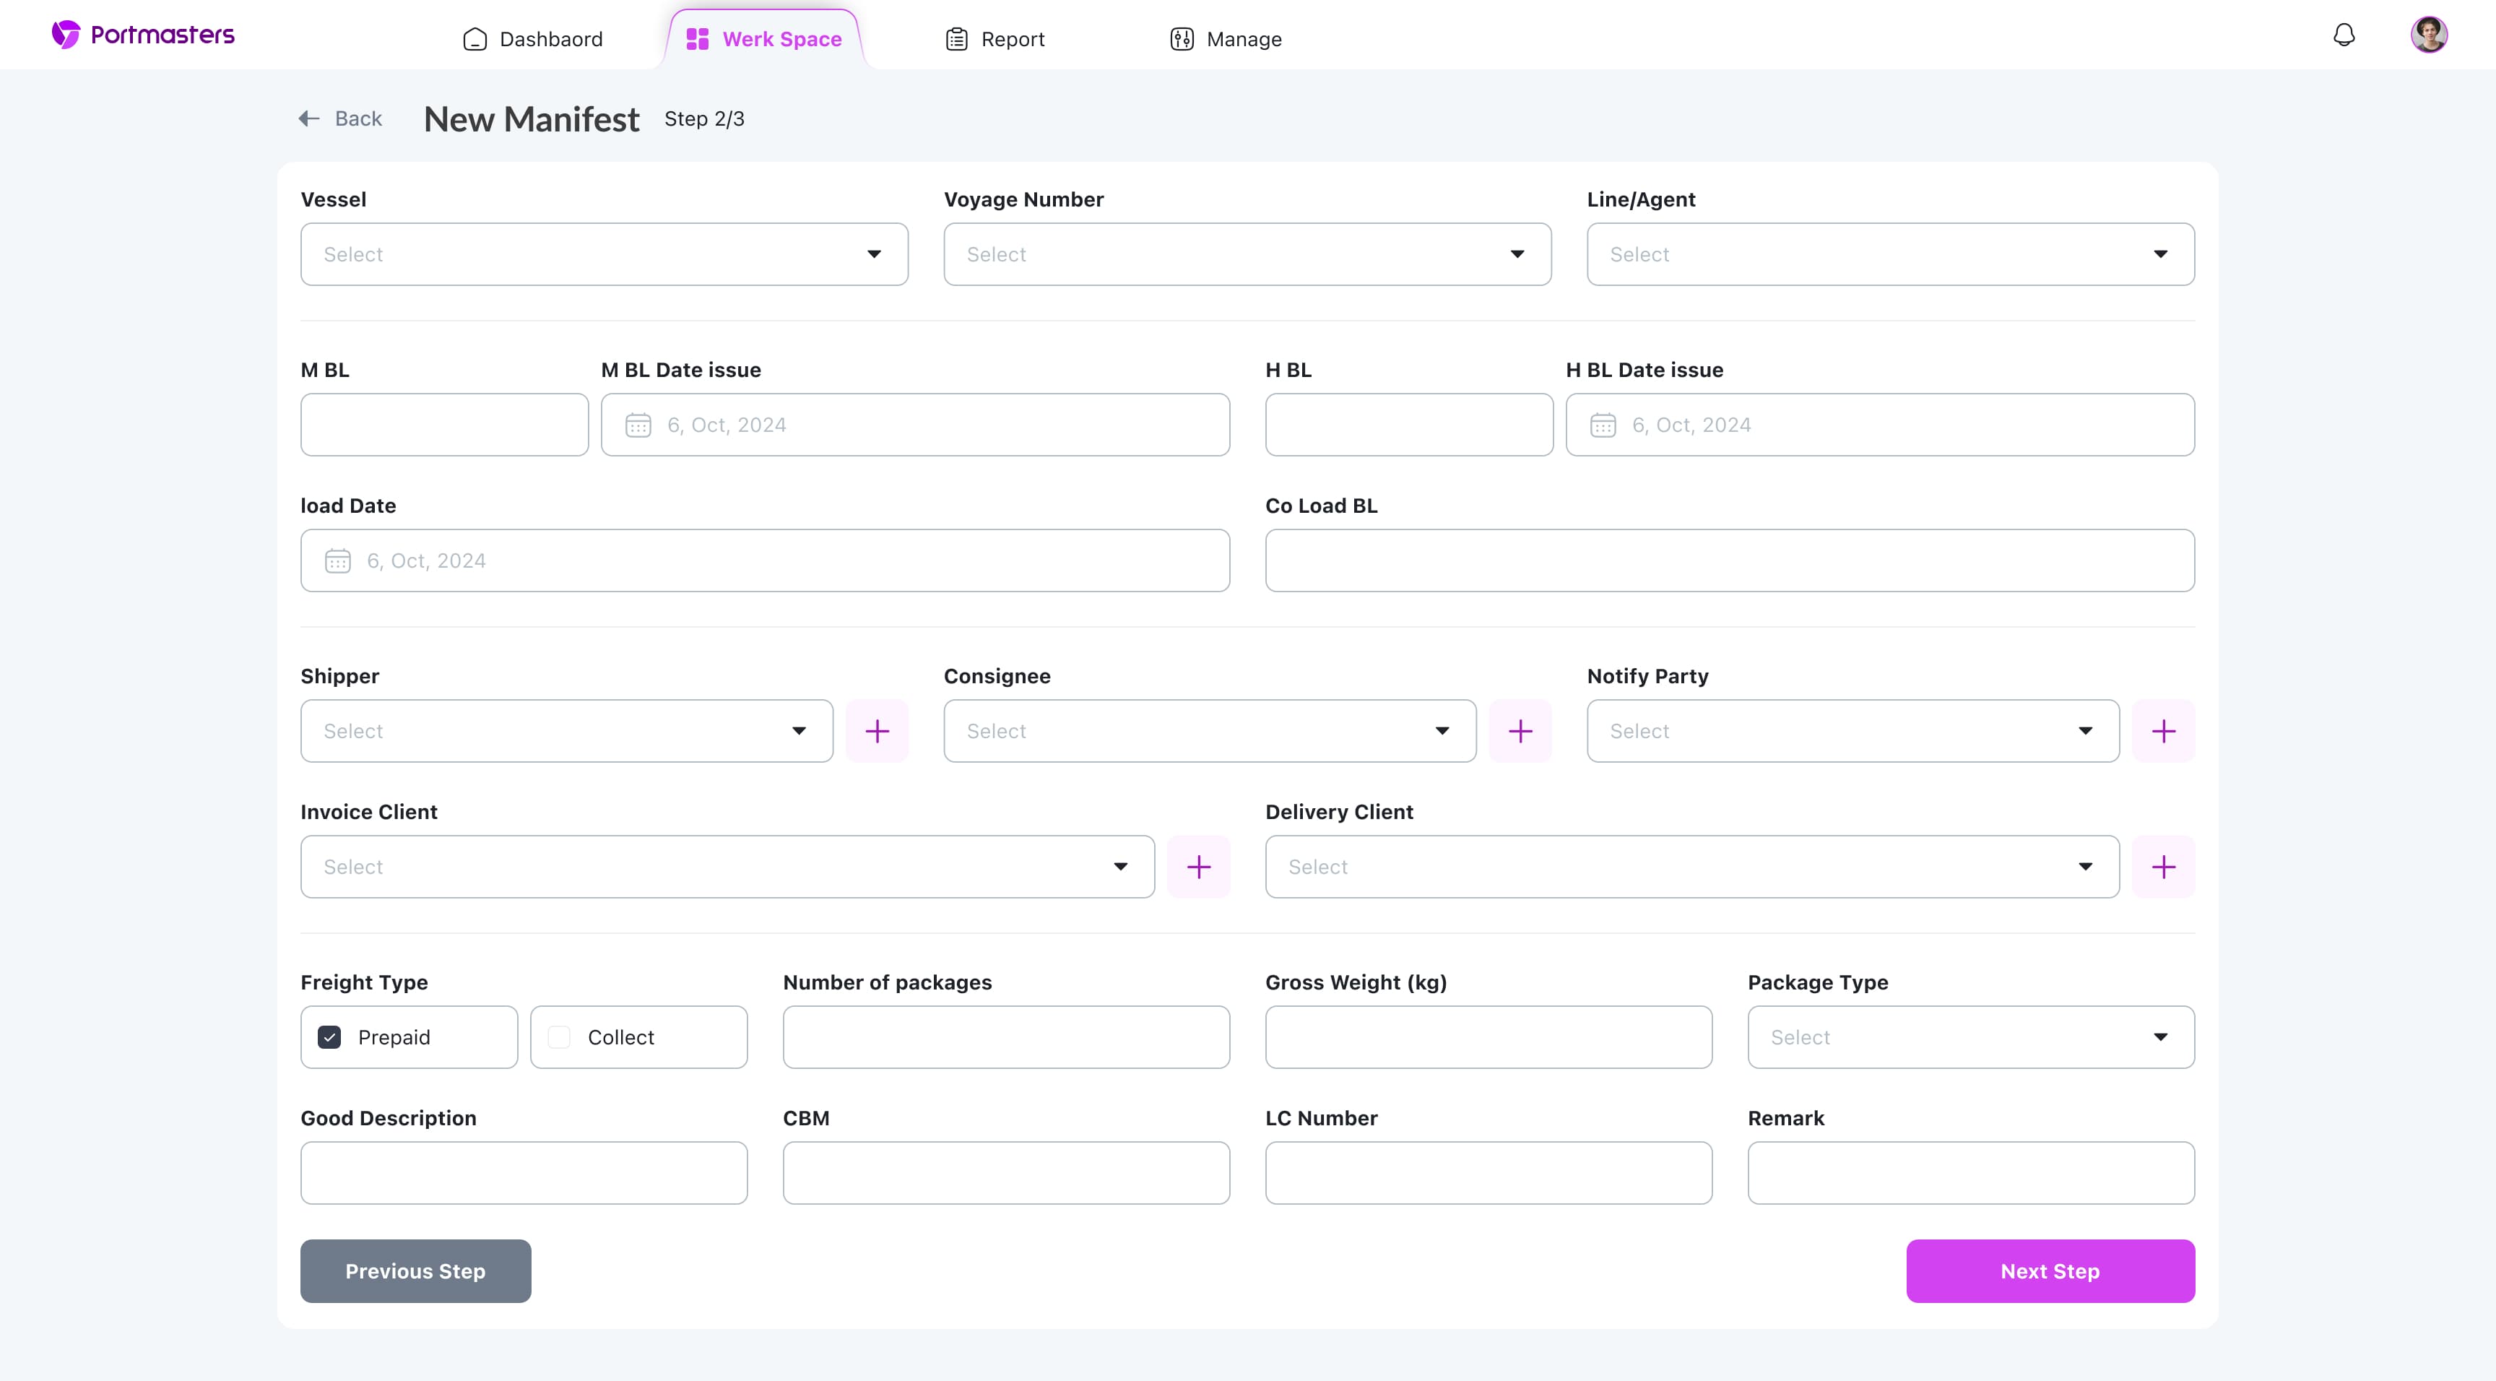Click inside the Gross Weight field
The image size is (2496, 1381).
pyautogui.click(x=1487, y=1036)
